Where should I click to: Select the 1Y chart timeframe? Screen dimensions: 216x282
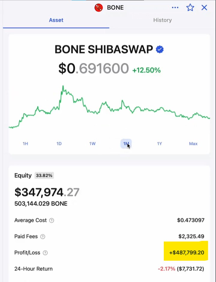pyautogui.click(x=160, y=144)
